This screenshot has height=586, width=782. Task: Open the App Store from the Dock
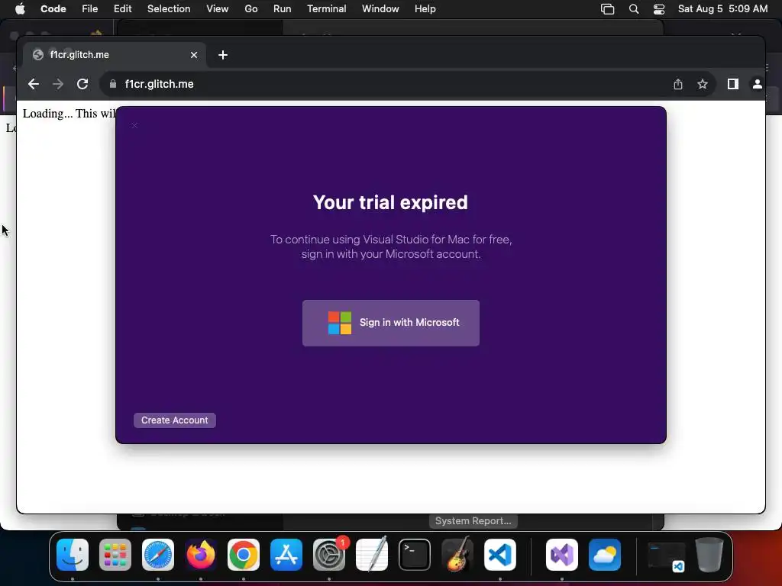click(x=286, y=555)
